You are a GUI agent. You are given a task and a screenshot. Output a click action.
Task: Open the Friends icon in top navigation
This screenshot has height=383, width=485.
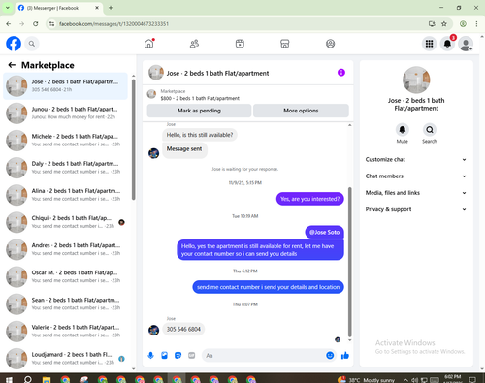click(x=194, y=44)
